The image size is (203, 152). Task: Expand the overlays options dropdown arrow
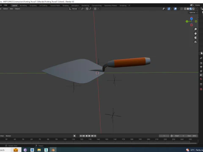178,9
